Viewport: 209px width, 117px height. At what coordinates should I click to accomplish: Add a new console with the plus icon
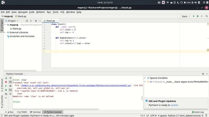click(x=6, y=98)
